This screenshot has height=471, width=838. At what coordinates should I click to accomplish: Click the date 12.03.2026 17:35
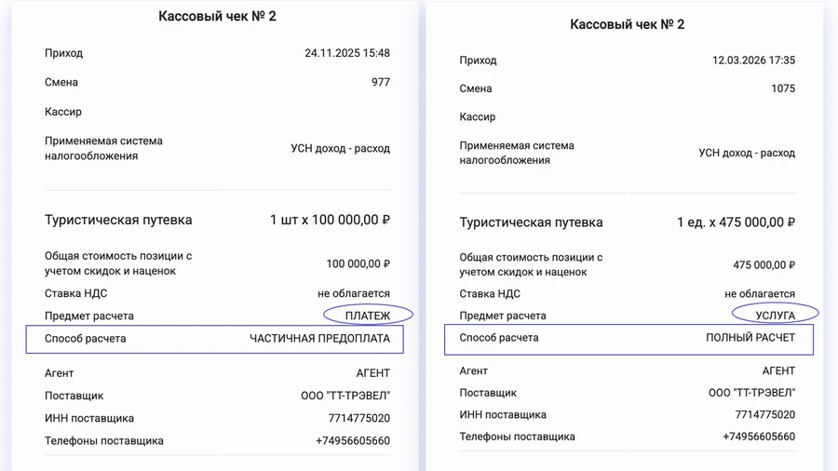point(753,61)
